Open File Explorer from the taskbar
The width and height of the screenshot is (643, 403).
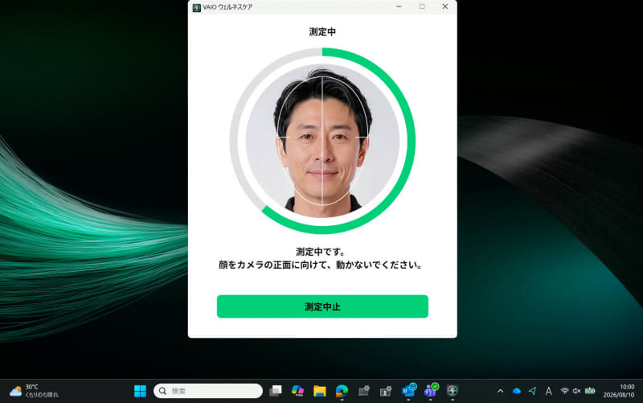319,391
